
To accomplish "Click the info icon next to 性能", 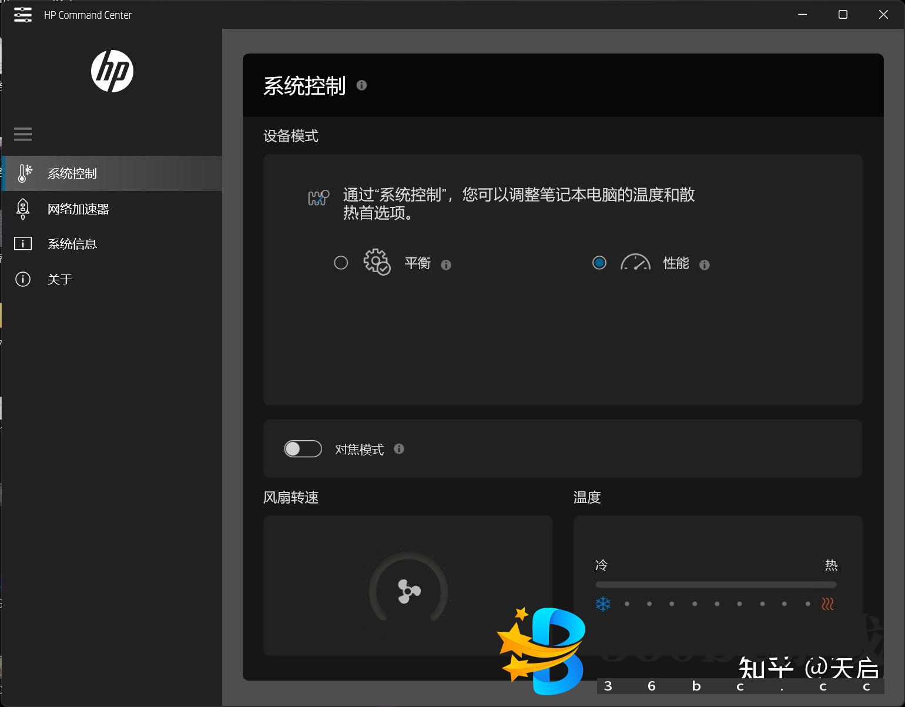I will coord(705,265).
